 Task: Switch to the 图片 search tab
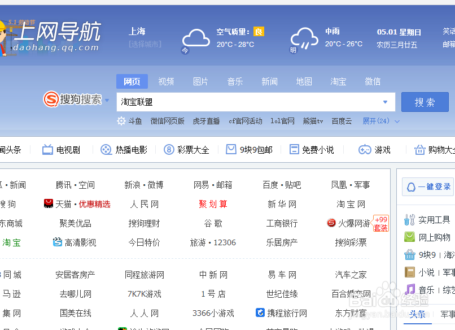[200, 81]
